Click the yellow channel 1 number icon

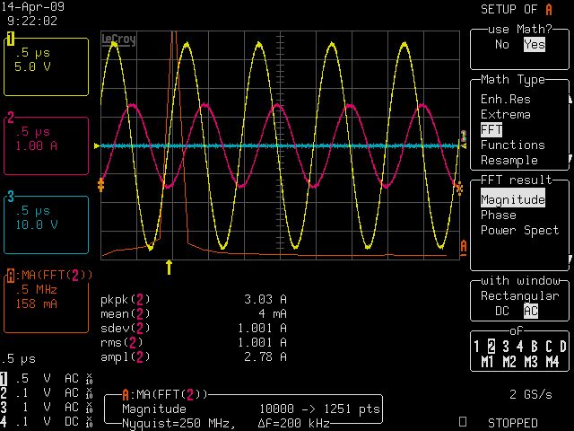coord(10,39)
